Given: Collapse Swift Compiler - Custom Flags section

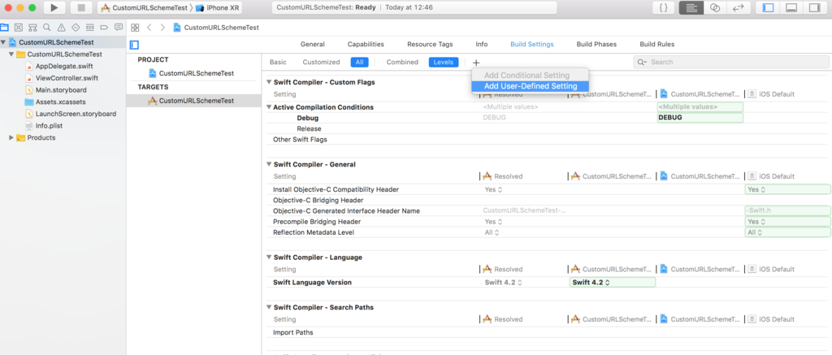Looking at the screenshot, I should pos(268,82).
